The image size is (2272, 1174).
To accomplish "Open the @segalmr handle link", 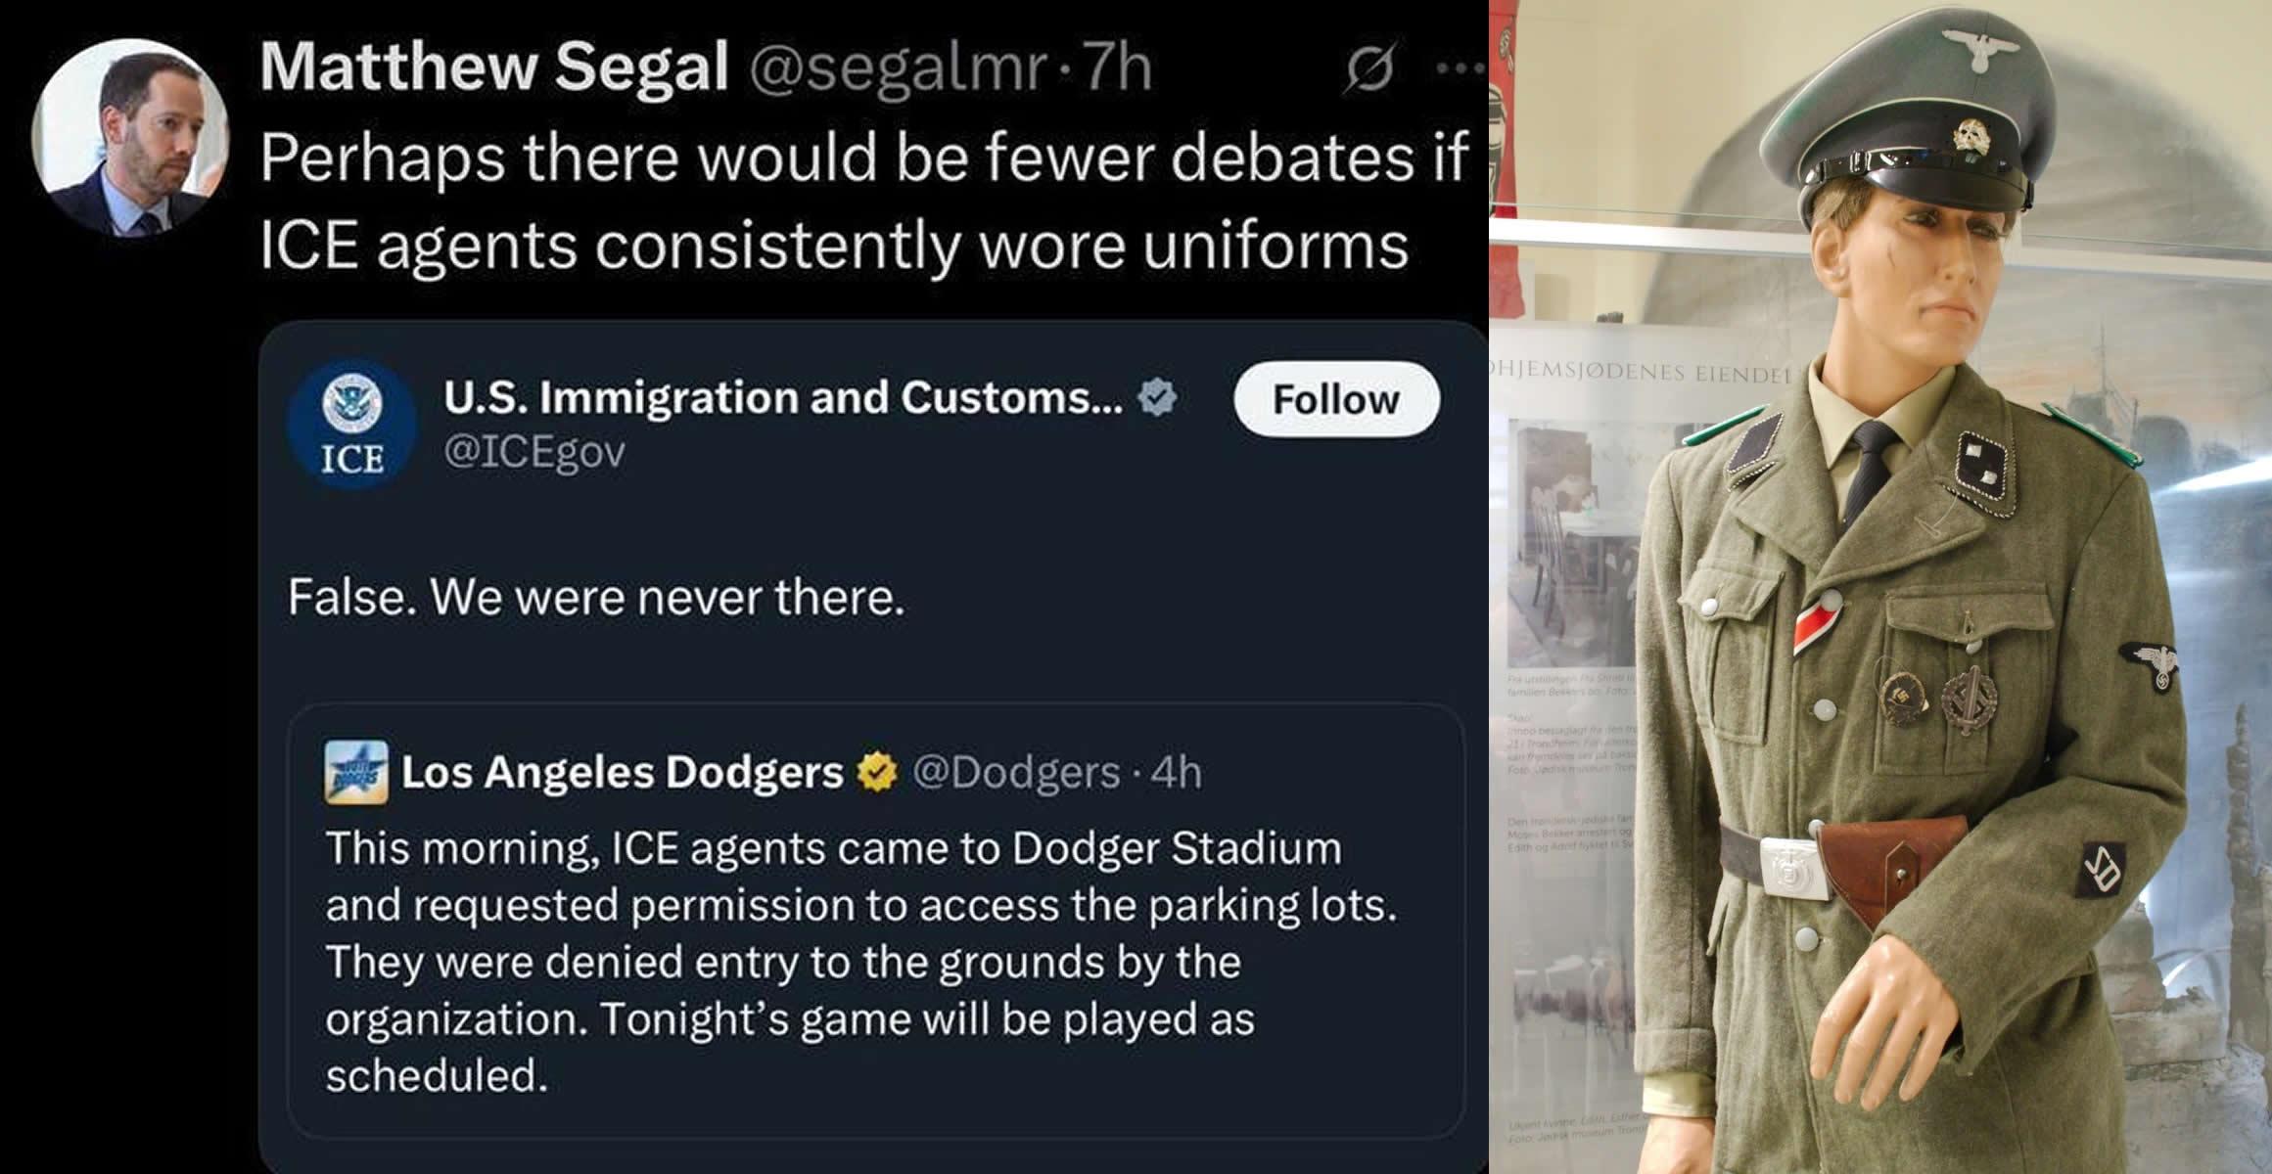I will pos(897,68).
